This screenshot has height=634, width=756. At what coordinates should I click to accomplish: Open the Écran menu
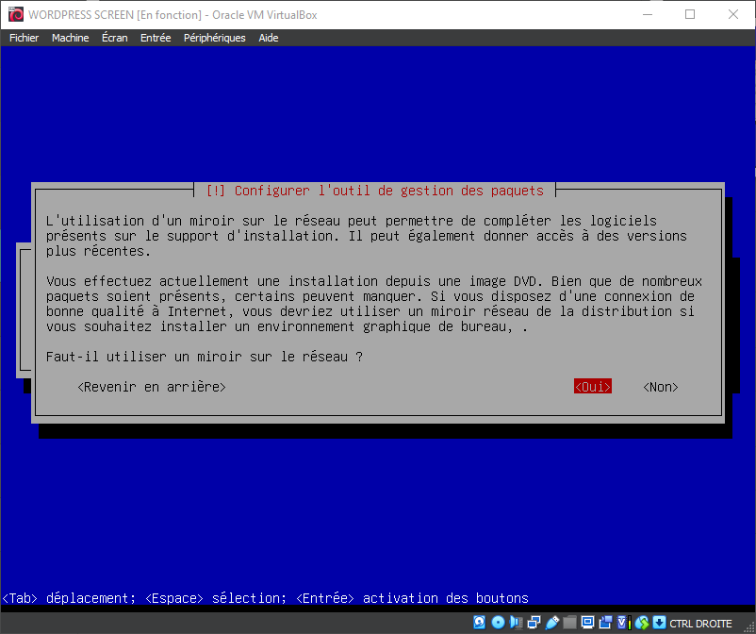pos(114,38)
